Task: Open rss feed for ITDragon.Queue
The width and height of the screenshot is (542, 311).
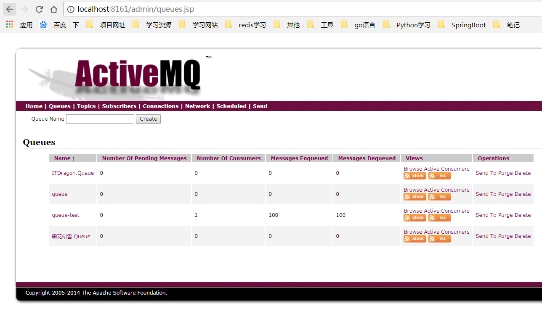Action: pos(440,176)
